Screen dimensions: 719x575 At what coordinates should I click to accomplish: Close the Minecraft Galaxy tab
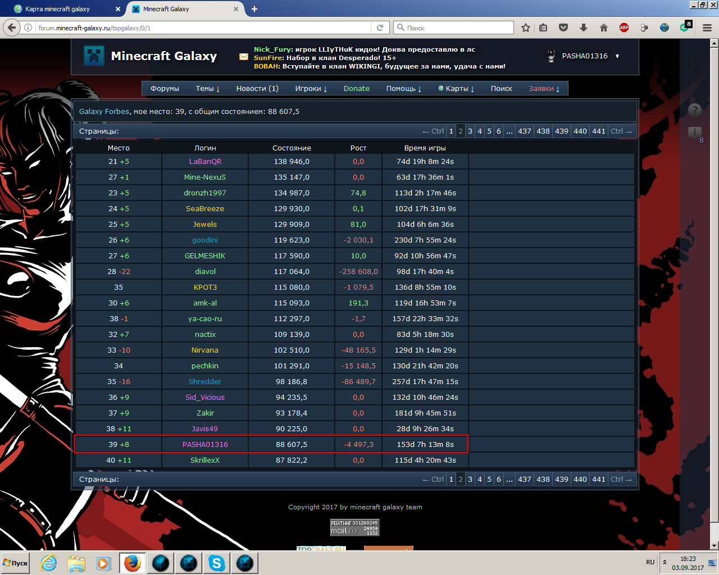click(236, 9)
